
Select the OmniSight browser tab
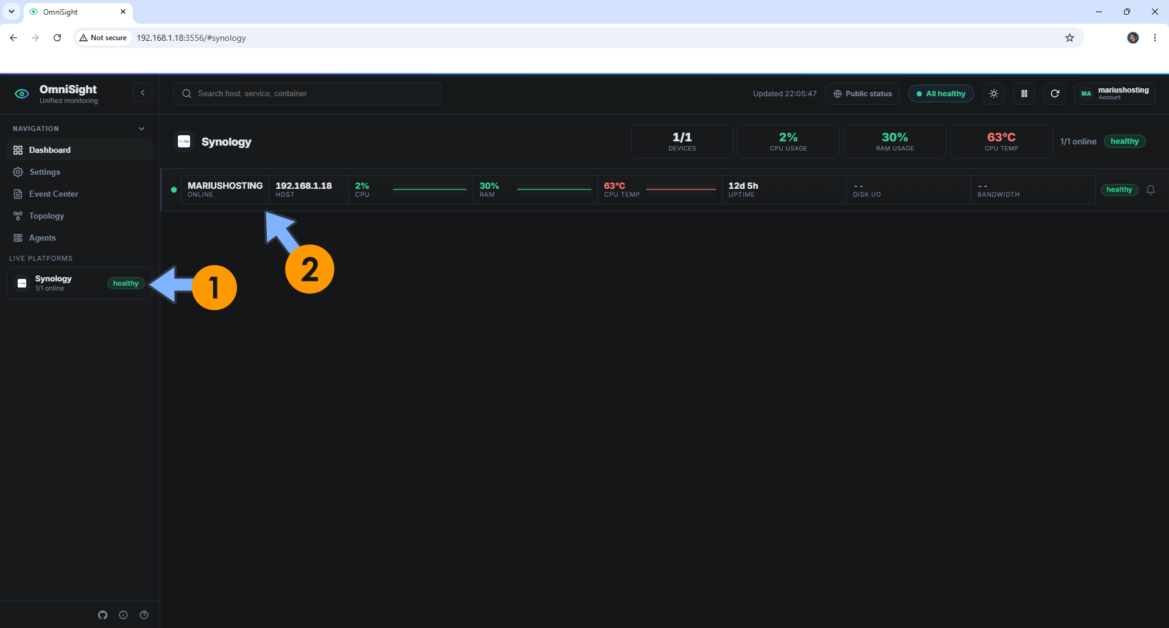click(77, 12)
